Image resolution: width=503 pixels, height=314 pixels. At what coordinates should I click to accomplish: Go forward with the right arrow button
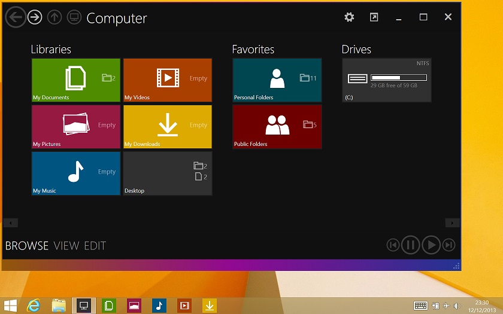click(x=35, y=17)
